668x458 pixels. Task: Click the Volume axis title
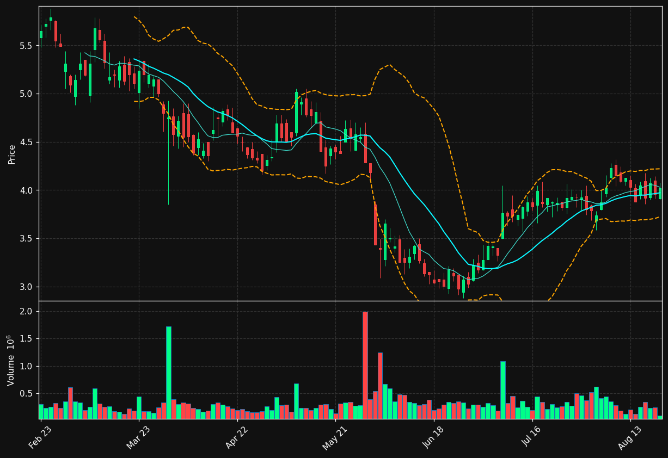coord(12,360)
